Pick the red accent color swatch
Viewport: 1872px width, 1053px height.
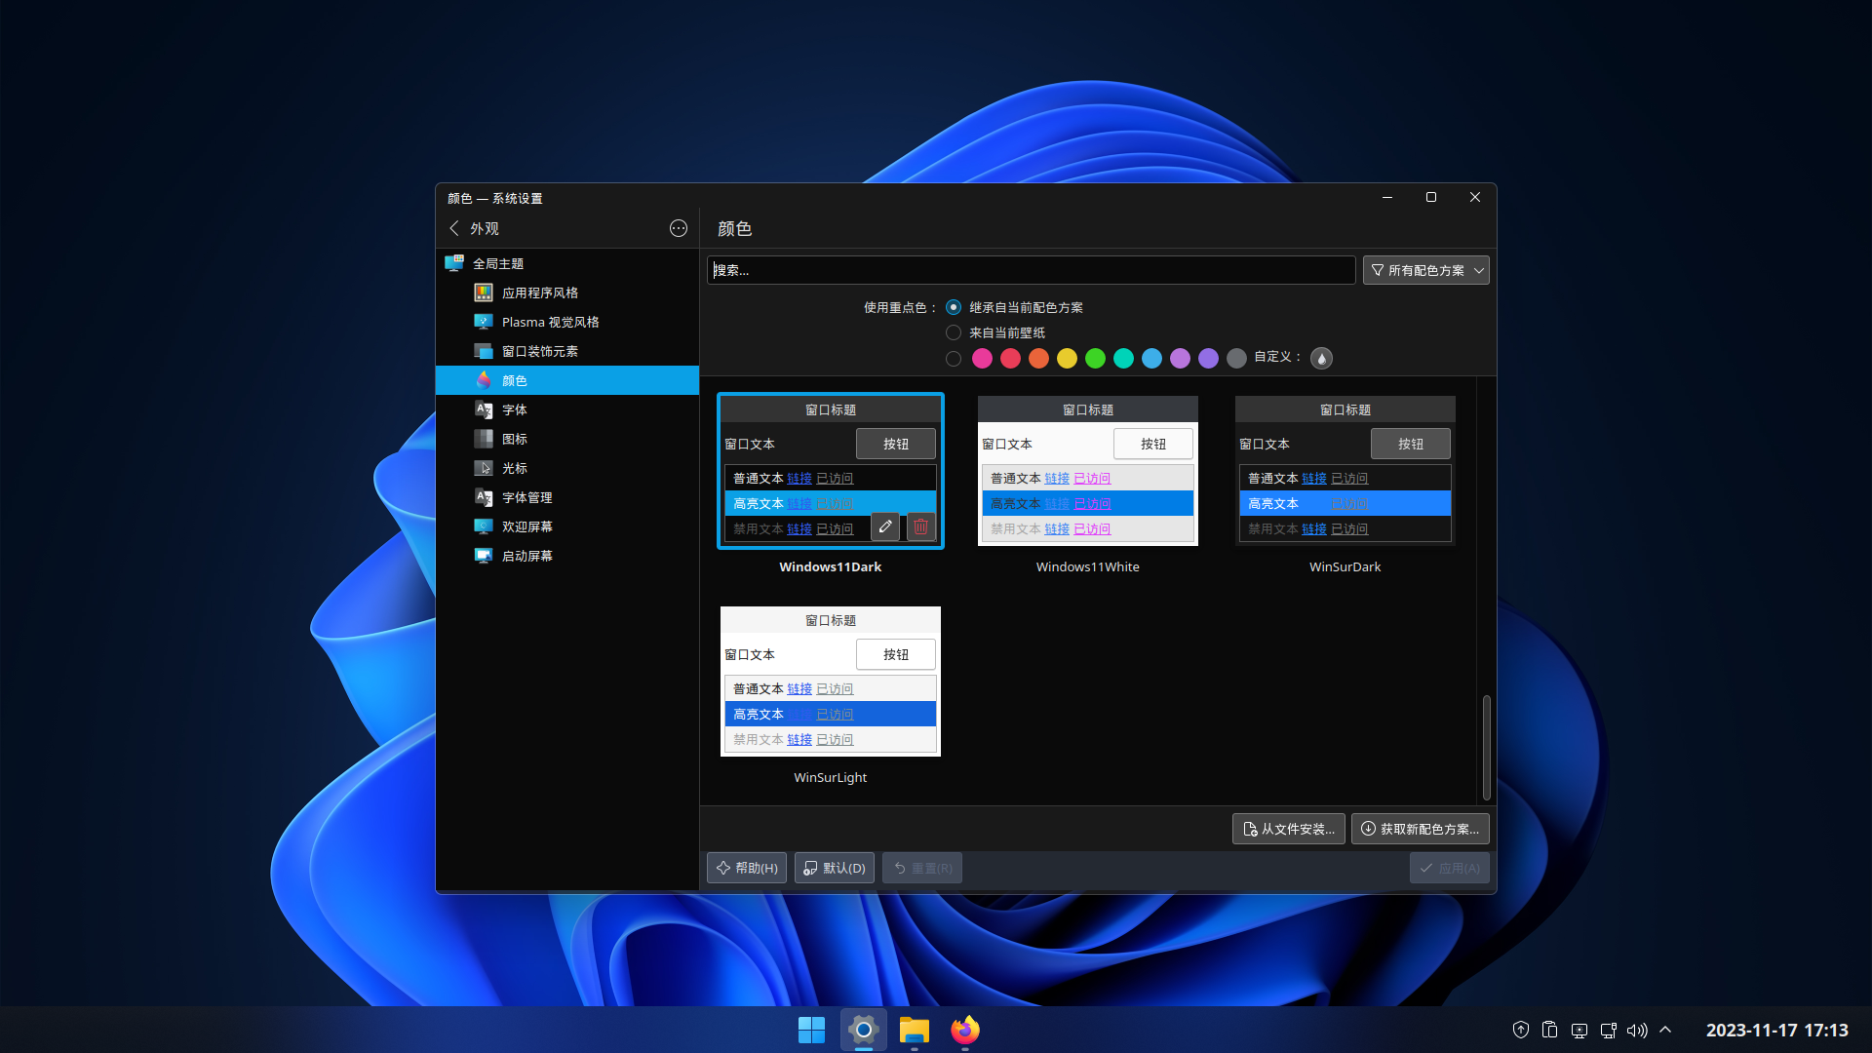1010,358
